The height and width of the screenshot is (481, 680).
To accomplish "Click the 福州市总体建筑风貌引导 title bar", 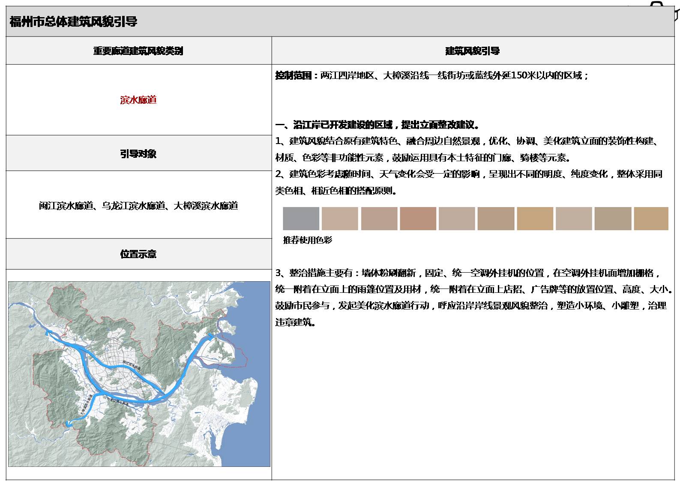I will point(73,21).
